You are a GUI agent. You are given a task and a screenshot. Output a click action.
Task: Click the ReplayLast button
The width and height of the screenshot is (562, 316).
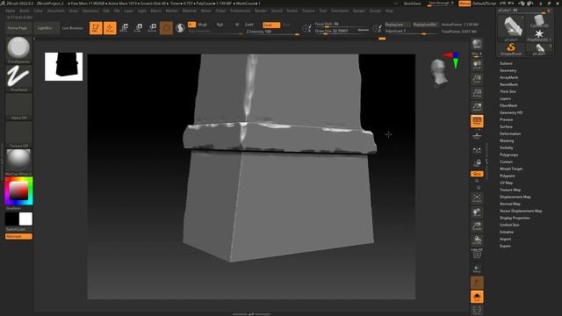(397, 25)
